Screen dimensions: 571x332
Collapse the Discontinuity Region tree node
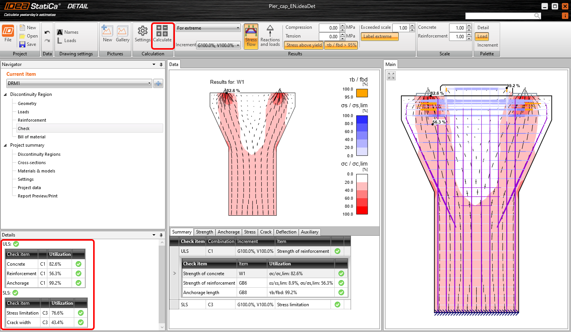(x=5, y=94)
